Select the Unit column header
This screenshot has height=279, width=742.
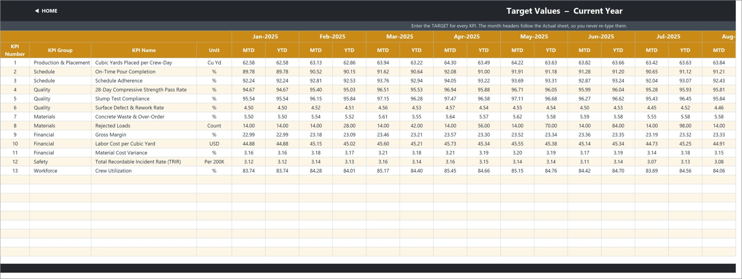pyautogui.click(x=214, y=50)
